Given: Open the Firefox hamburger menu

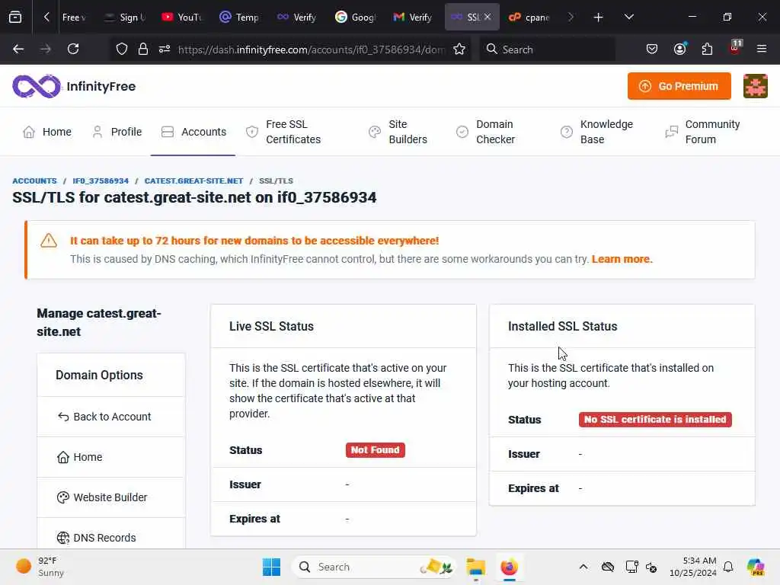Looking at the screenshot, I should tap(762, 49).
